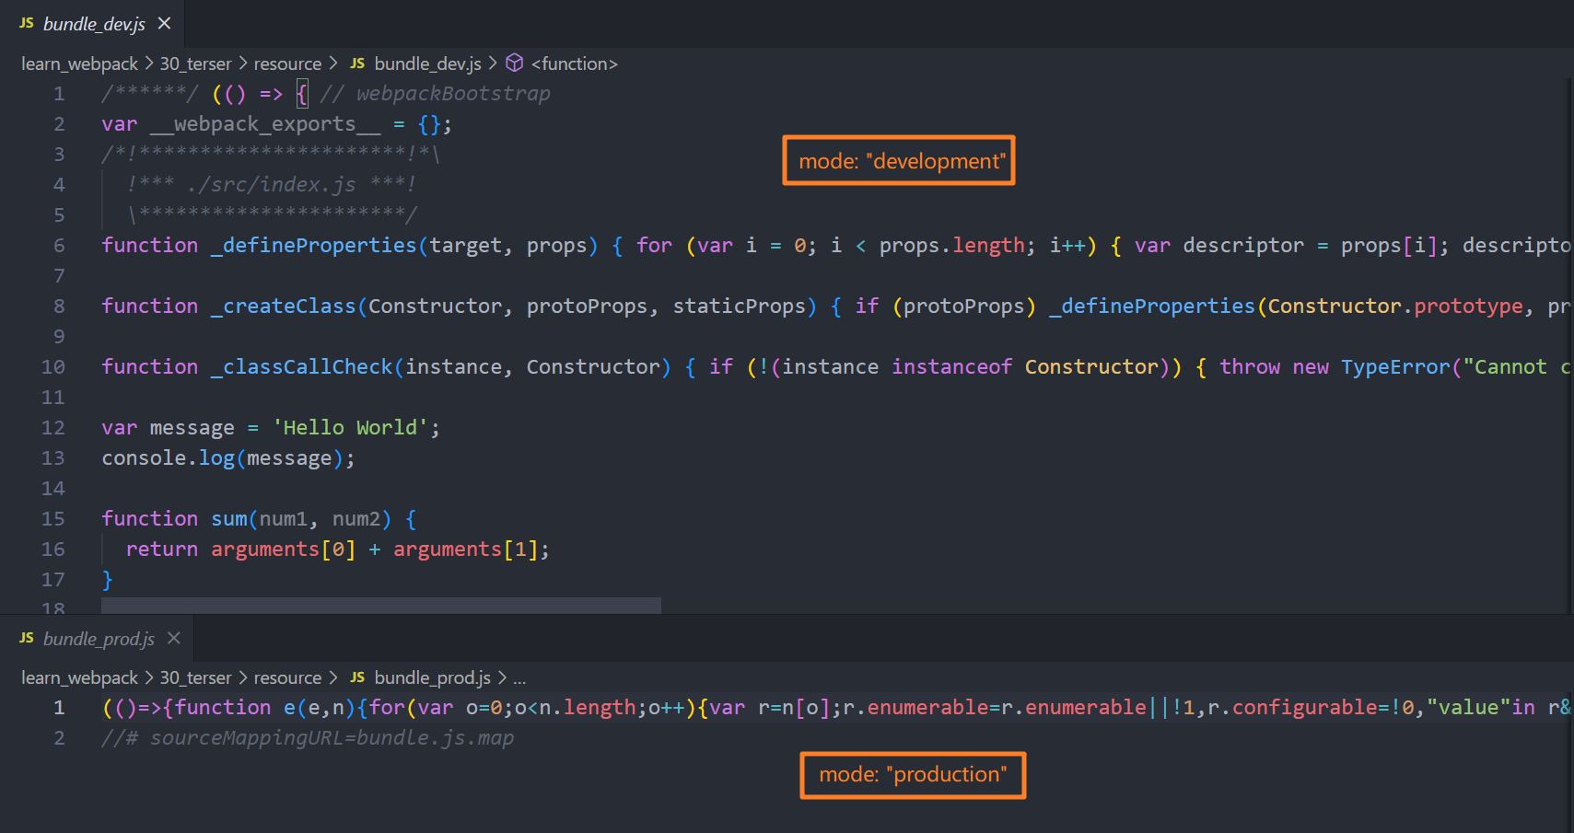
Task: Click '//# sourceMappingURL=bundle.js.map' comment
Action: pos(308,738)
